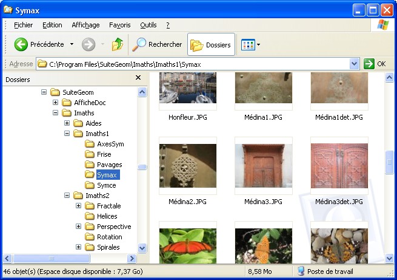
Task: Select the Médina3det.JPG door thumbnail
Action: (339, 166)
